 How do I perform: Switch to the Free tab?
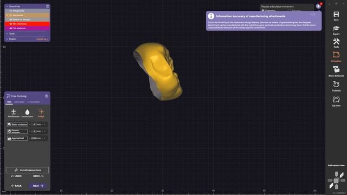9,102
